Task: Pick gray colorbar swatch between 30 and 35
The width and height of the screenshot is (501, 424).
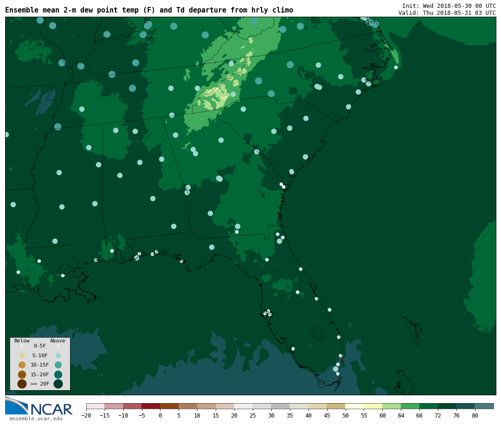Action: [281, 406]
